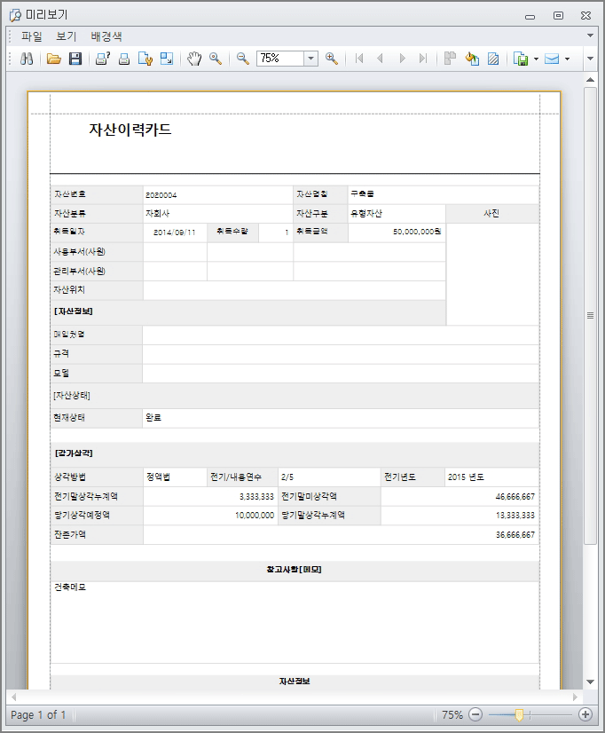Save the preview using the floppy disk icon
The height and width of the screenshot is (733, 605).
(x=75, y=59)
